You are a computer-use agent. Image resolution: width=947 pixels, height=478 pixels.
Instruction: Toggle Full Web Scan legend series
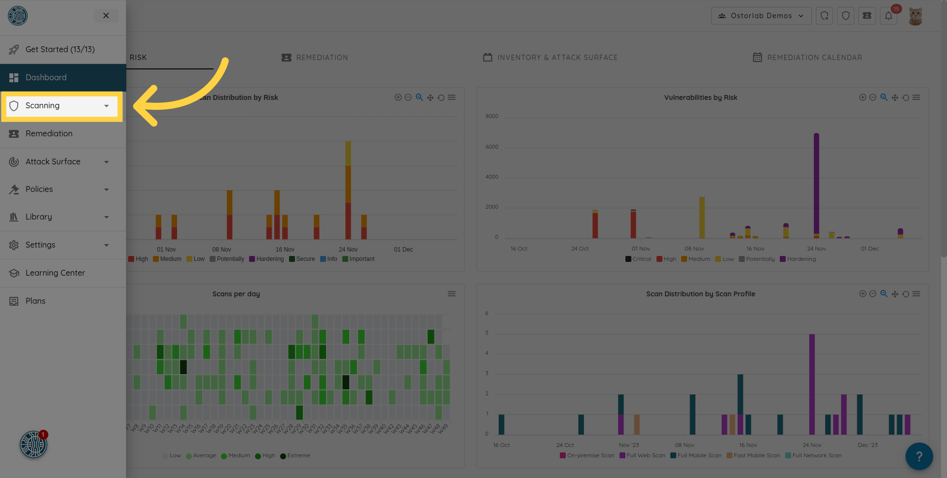pyautogui.click(x=642, y=455)
